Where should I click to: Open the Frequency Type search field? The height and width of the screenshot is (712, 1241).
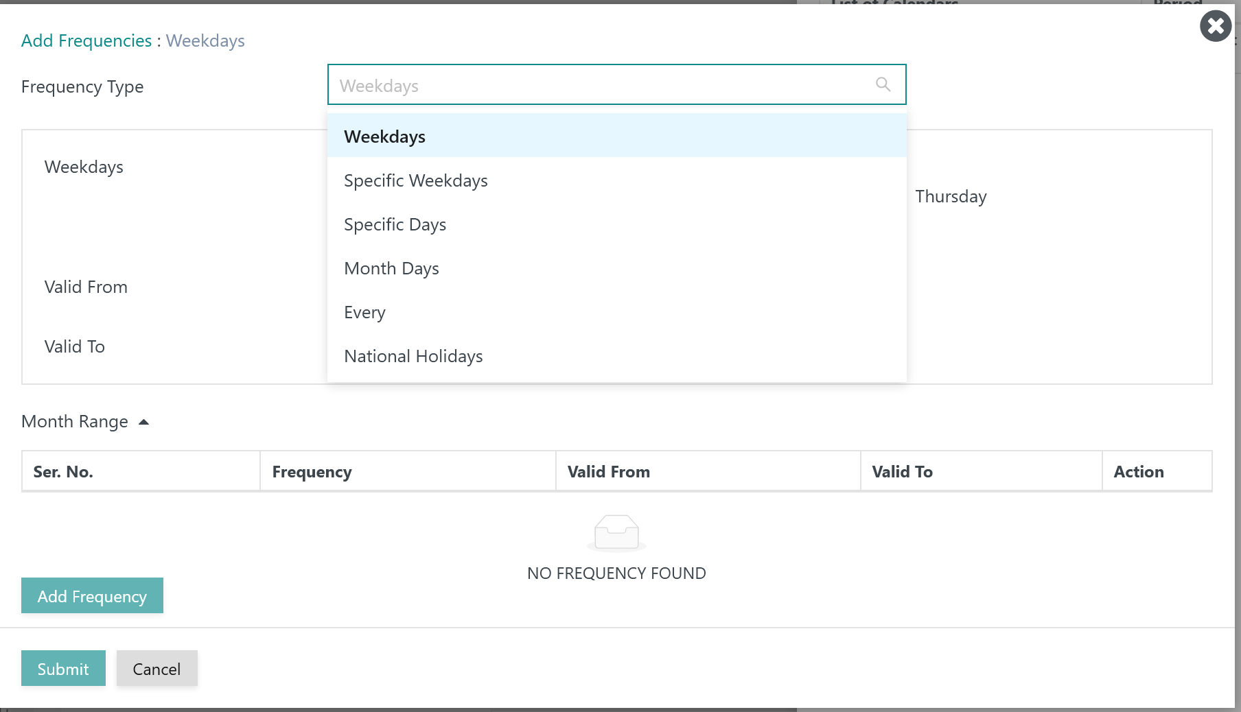point(604,85)
